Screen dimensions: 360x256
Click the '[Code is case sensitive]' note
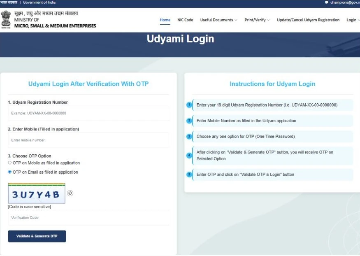(x=29, y=207)
